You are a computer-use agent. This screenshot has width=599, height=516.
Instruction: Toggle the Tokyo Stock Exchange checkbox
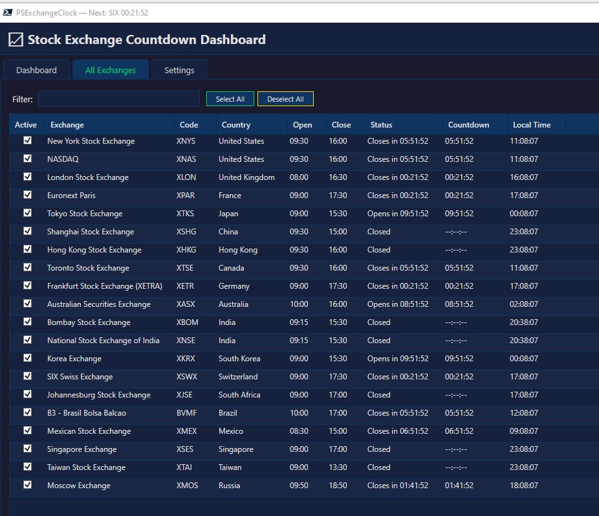pyautogui.click(x=28, y=213)
